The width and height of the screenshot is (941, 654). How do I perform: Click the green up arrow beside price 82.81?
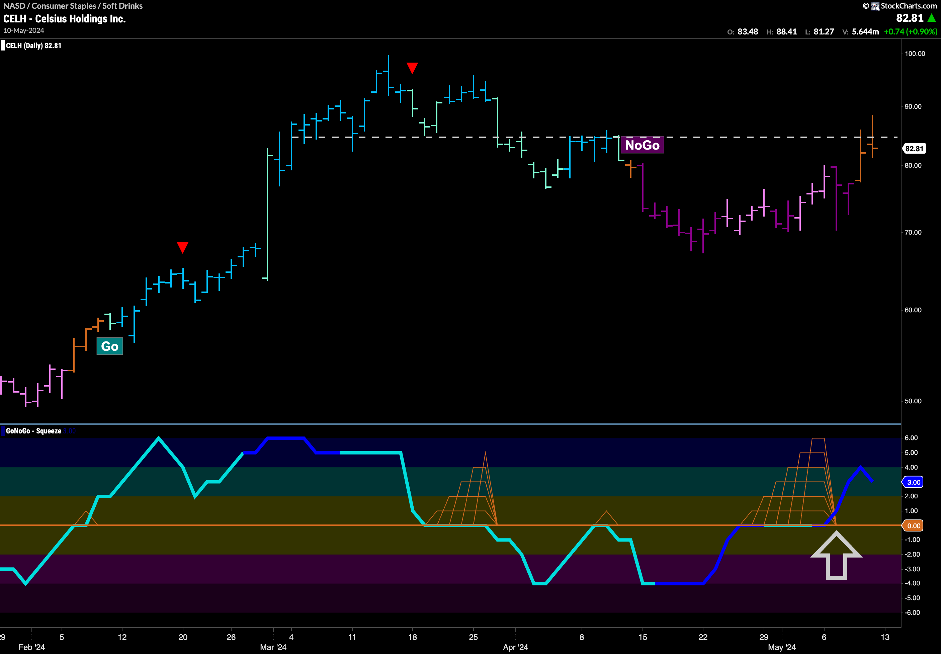coord(932,18)
